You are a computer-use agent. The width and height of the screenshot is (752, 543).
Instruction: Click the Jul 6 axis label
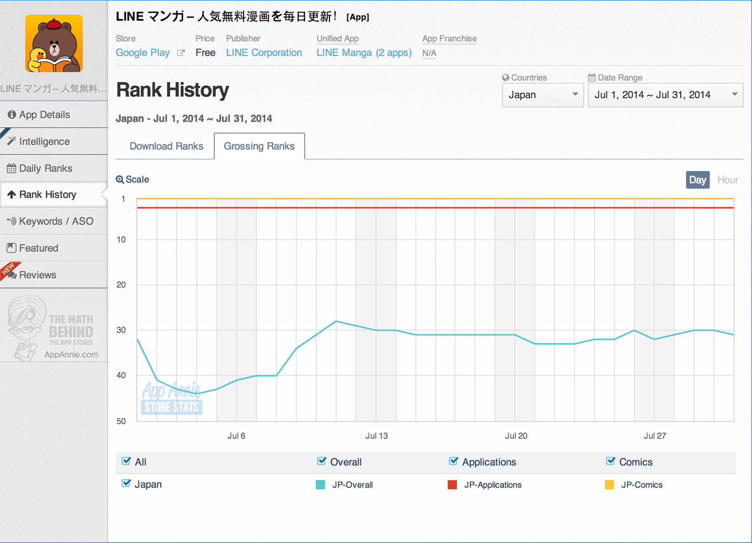pyautogui.click(x=236, y=436)
